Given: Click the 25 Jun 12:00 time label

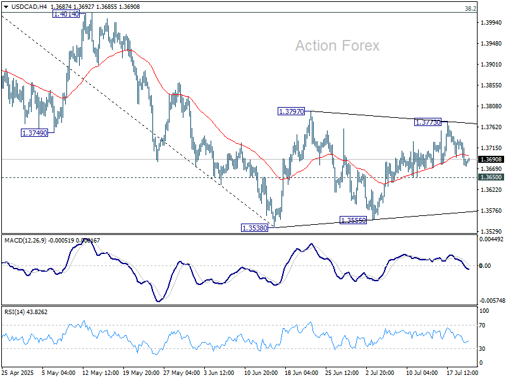Looking at the screenshot, I should coord(342,373).
